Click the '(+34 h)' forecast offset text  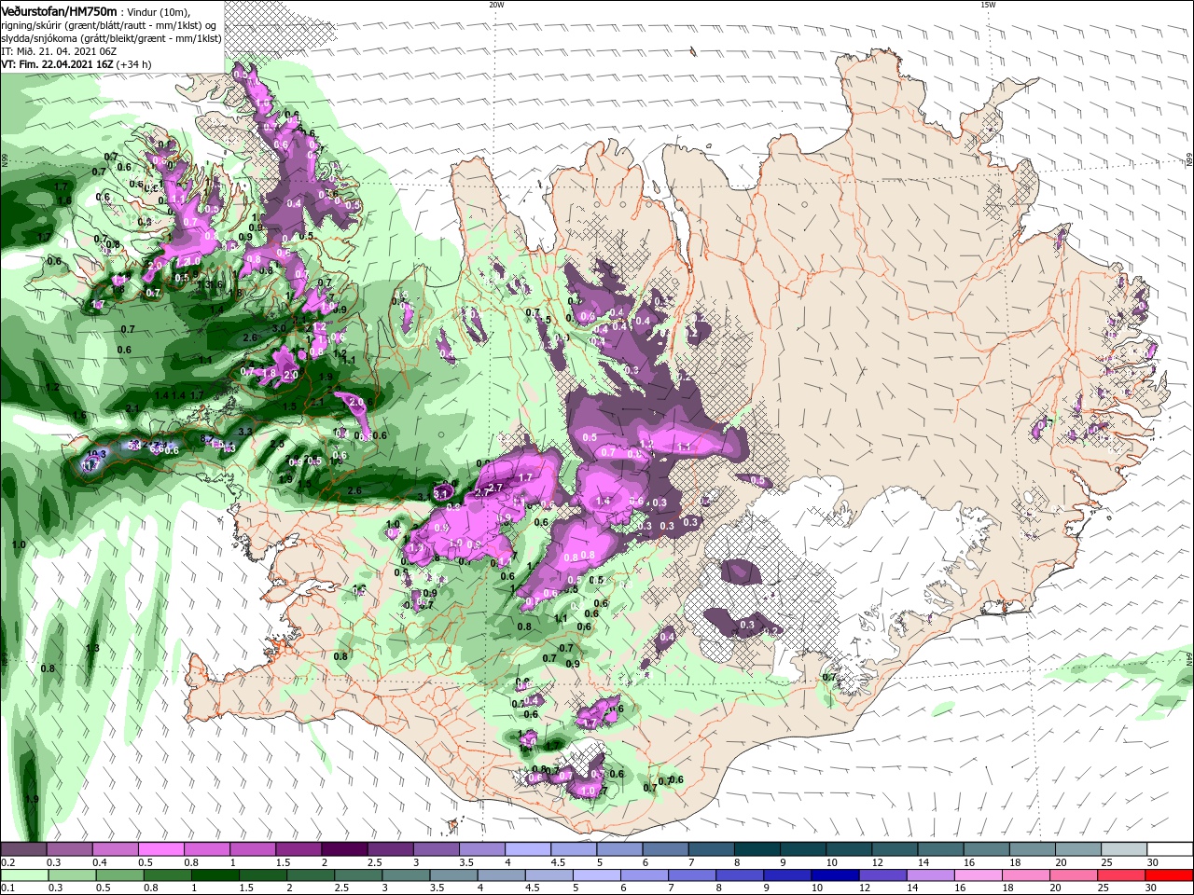(134, 64)
